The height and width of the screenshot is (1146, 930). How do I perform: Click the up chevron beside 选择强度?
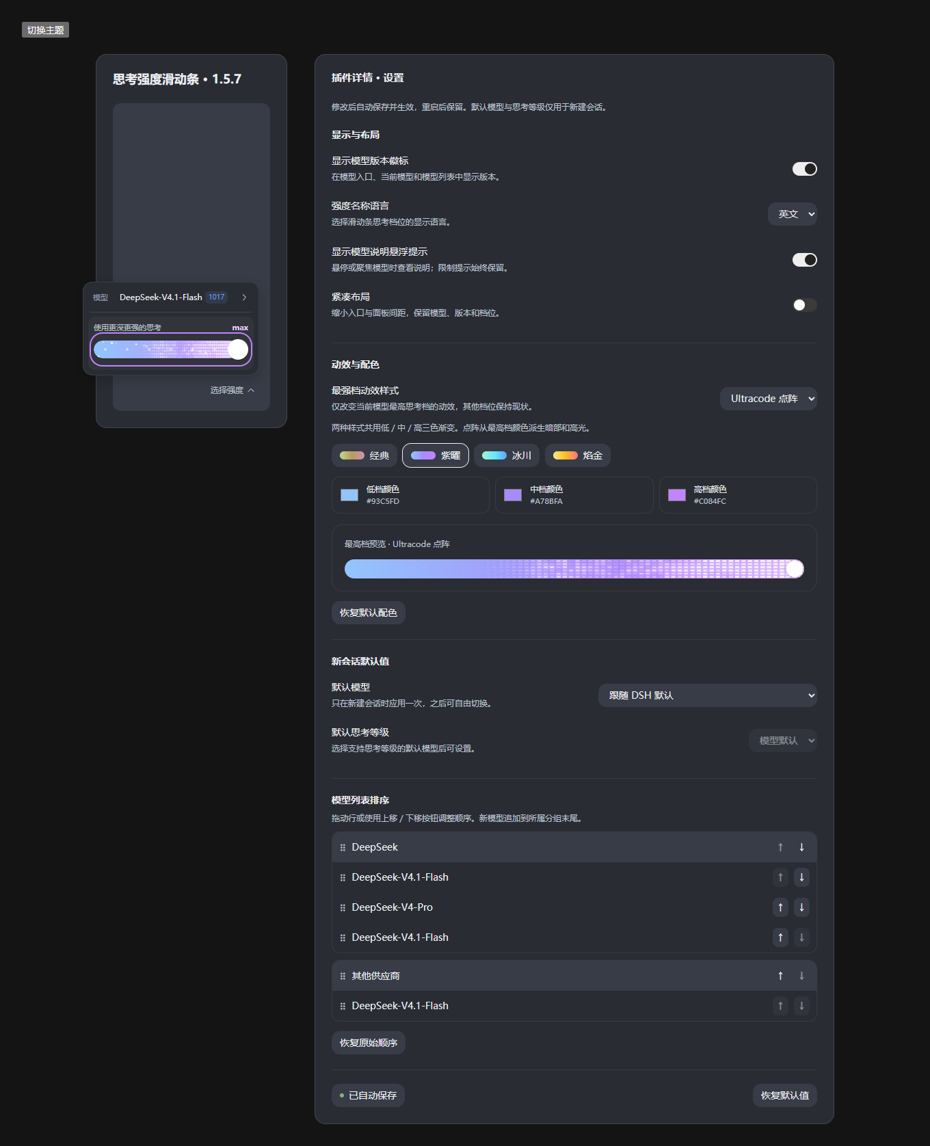click(x=251, y=390)
